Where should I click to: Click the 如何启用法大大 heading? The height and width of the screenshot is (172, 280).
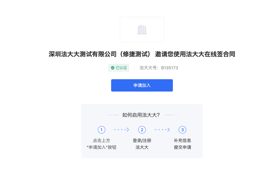click(141, 115)
